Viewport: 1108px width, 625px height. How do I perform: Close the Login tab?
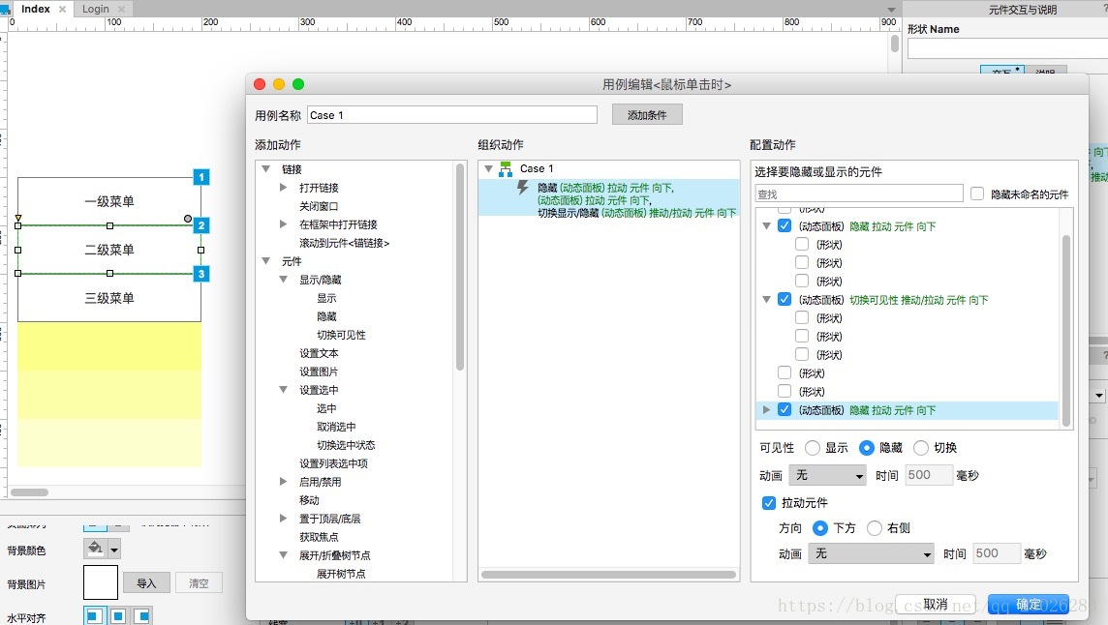click(x=121, y=9)
